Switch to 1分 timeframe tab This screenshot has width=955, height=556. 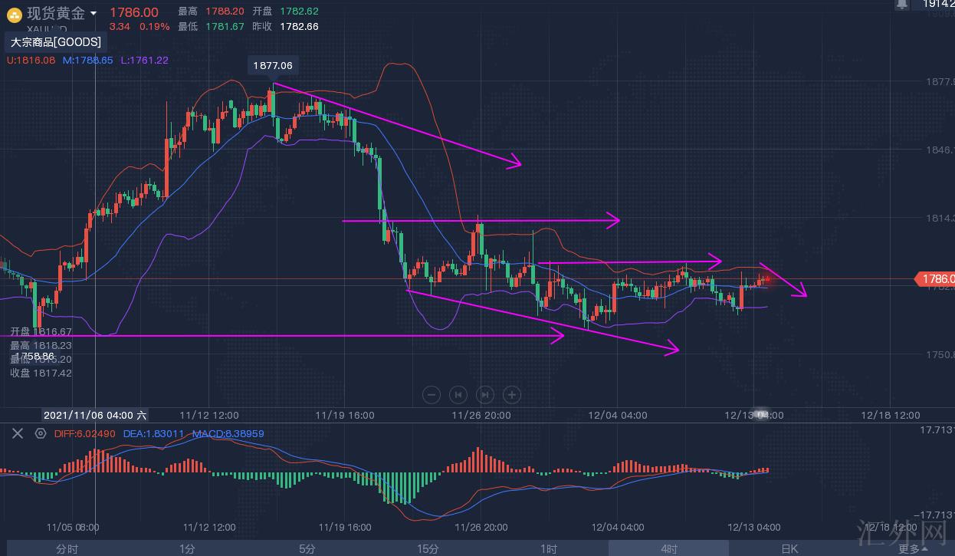coord(187,548)
